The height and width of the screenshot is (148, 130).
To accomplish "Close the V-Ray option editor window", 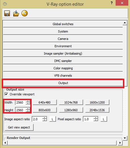I will point(122,3).
